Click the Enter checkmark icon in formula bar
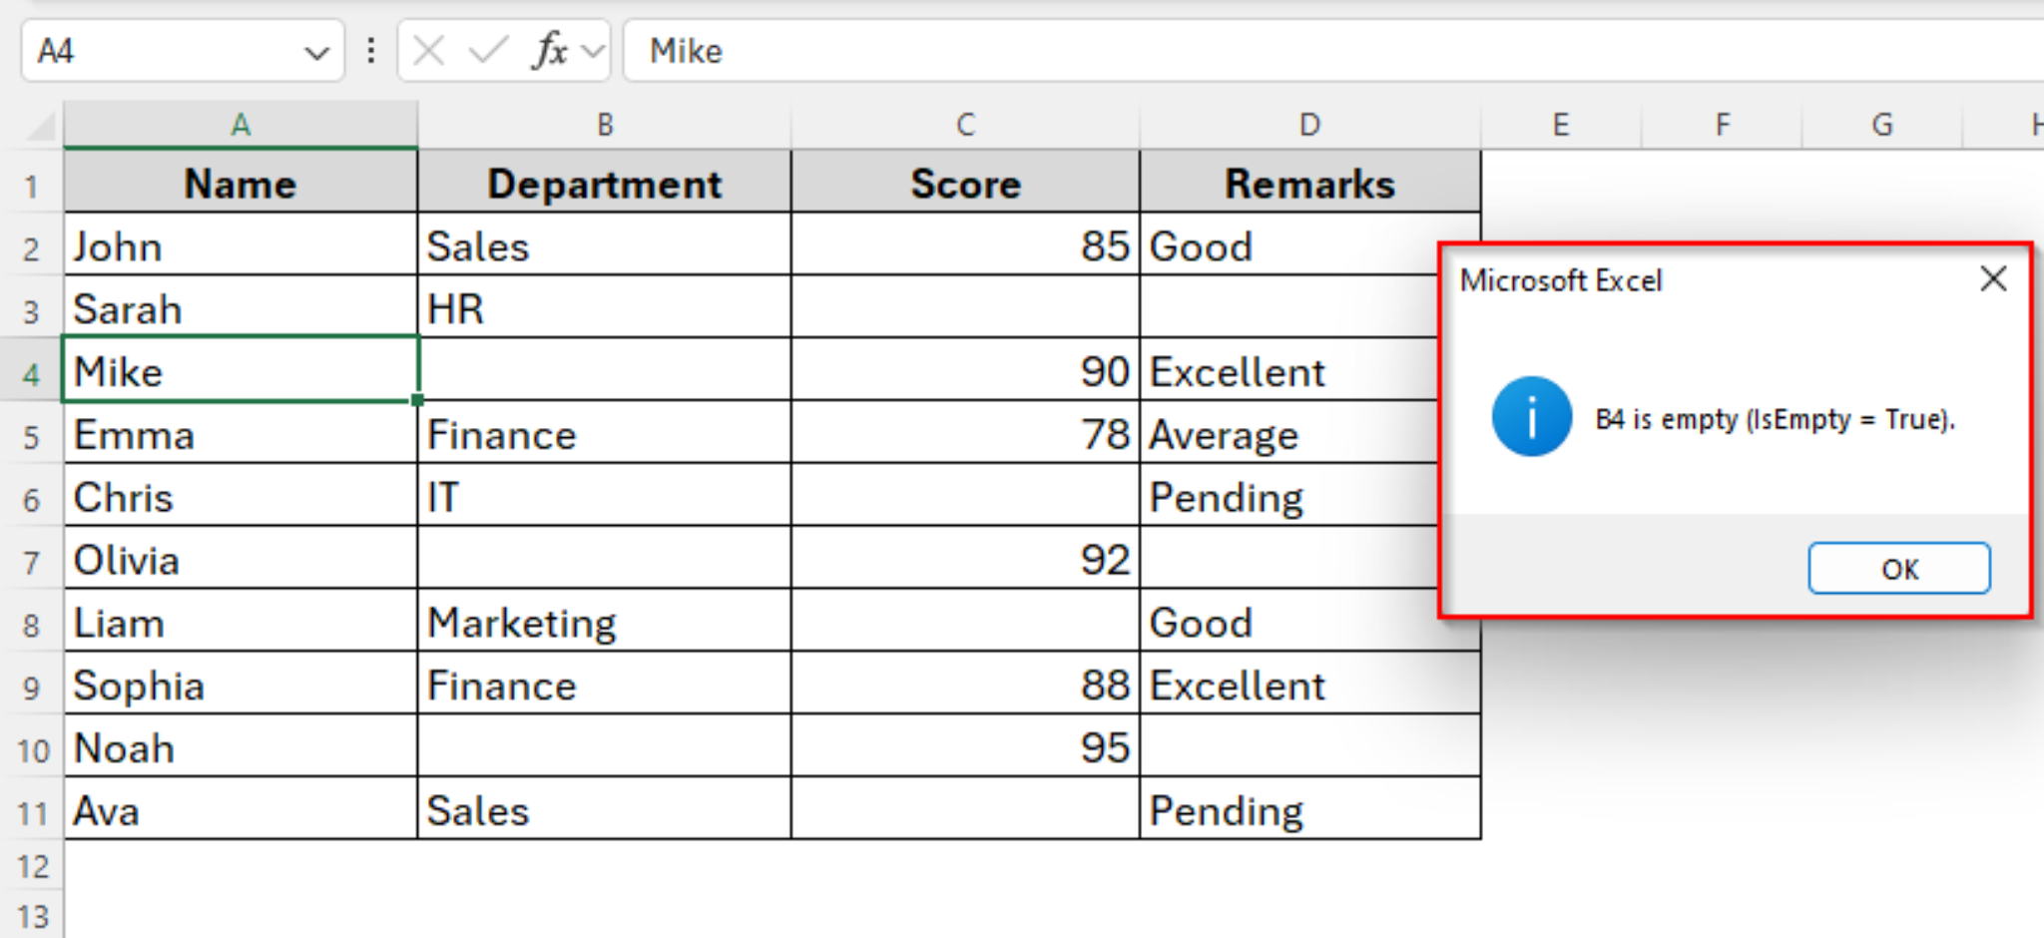 (x=487, y=51)
